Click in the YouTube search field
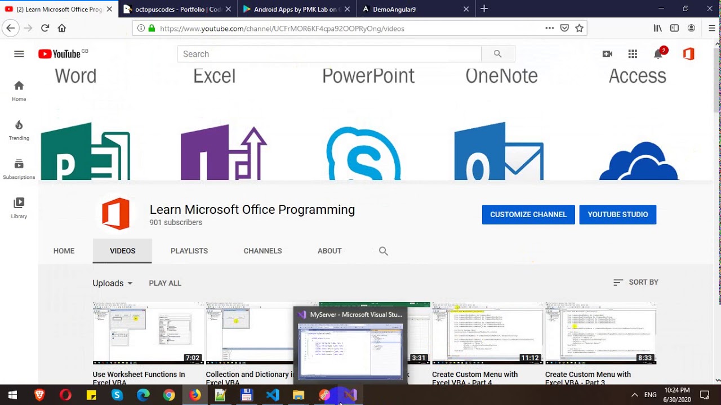721x405 pixels. 329,54
